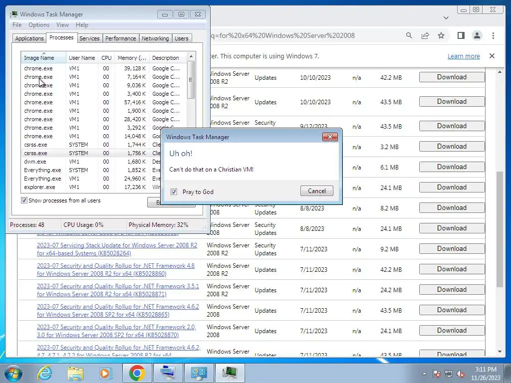Bookmark this page with the star icon
Screen dimensions: 511x383
pos(441,35)
